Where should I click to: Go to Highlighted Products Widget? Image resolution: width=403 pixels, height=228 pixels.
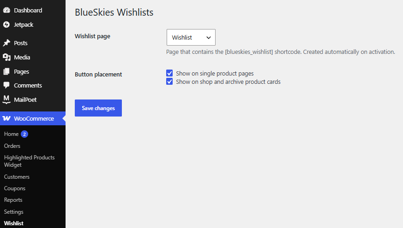(x=29, y=161)
